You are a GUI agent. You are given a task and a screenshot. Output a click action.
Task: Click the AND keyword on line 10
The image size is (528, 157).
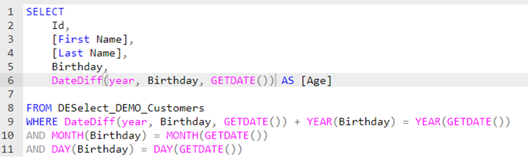(x=35, y=135)
